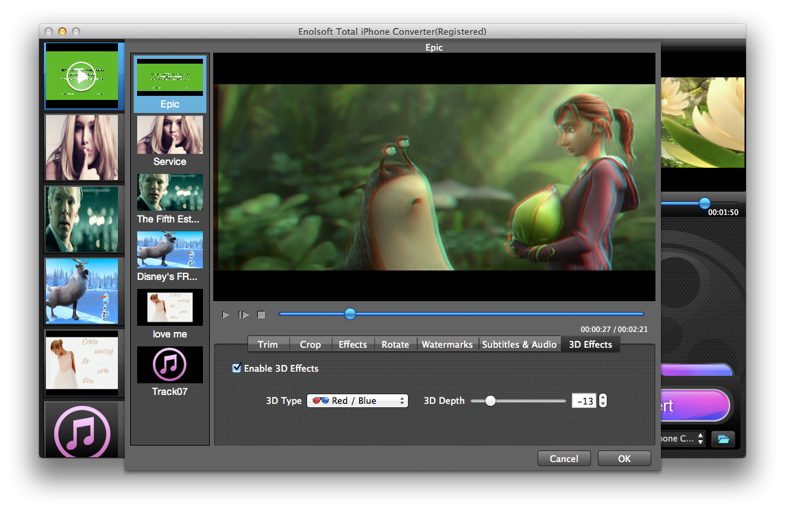Screen dimensions: 785x512
Task: Select the Subtitles & Audio tab
Action: [519, 344]
